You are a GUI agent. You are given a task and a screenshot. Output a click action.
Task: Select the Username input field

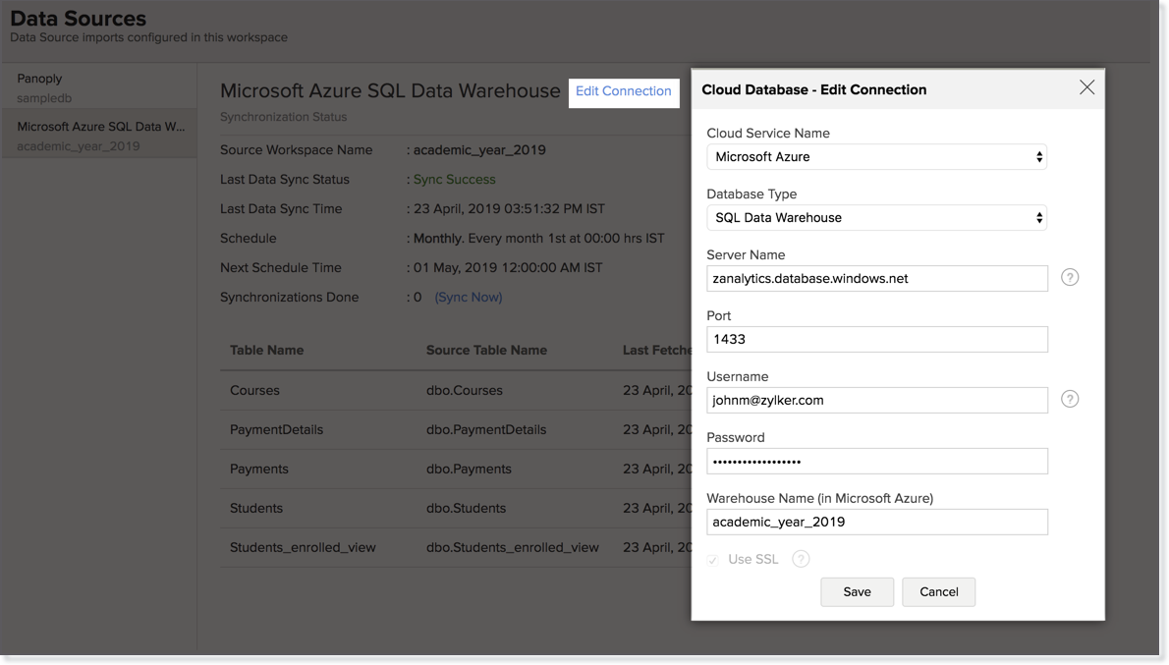pos(876,401)
